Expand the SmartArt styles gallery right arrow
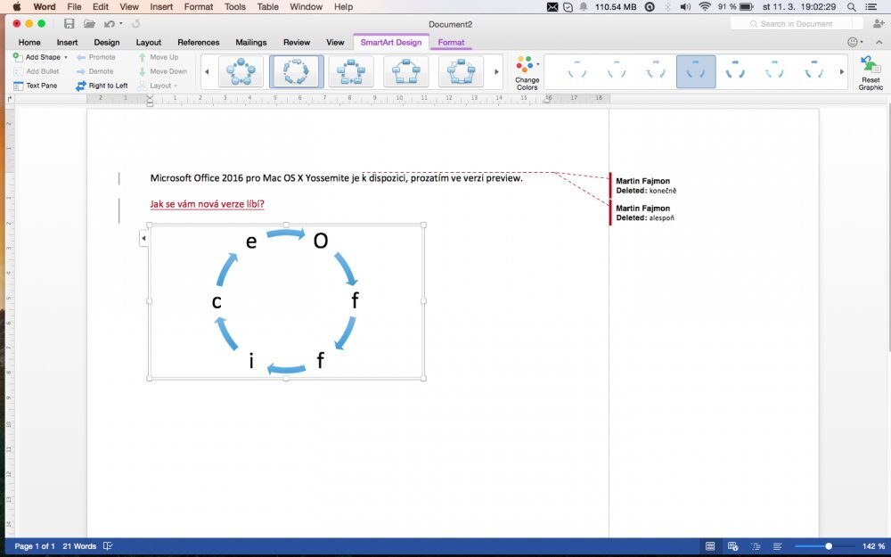Viewport: 891px width, 557px height. coord(841,70)
